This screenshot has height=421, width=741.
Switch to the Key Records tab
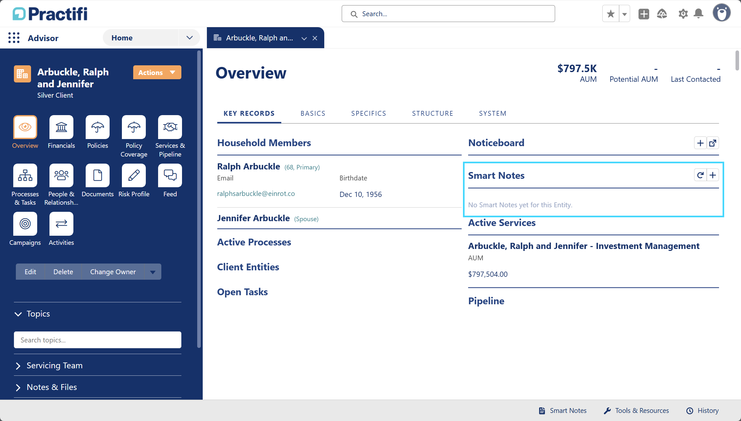tap(249, 113)
